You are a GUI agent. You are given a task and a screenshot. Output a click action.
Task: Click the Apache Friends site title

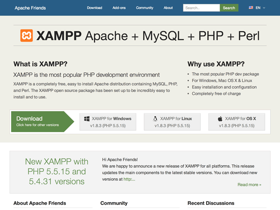[x=30, y=8]
